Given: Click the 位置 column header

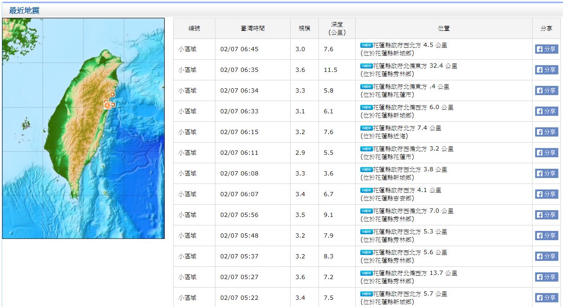Looking at the screenshot, I should pos(444,28).
